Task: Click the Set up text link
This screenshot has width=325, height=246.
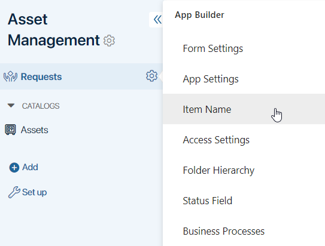Action: (34, 192)
